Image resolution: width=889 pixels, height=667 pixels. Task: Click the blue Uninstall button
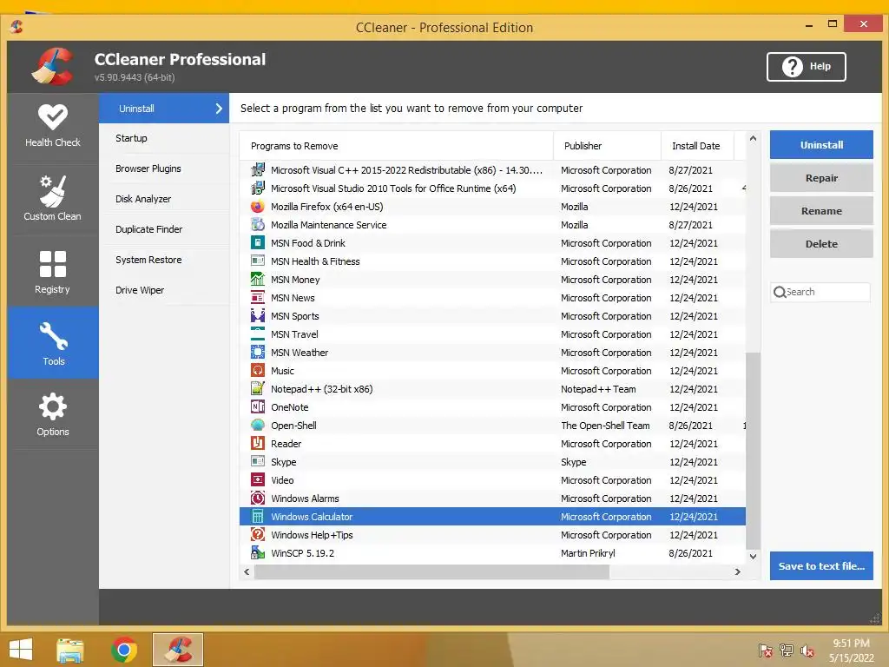pos(821,145)
